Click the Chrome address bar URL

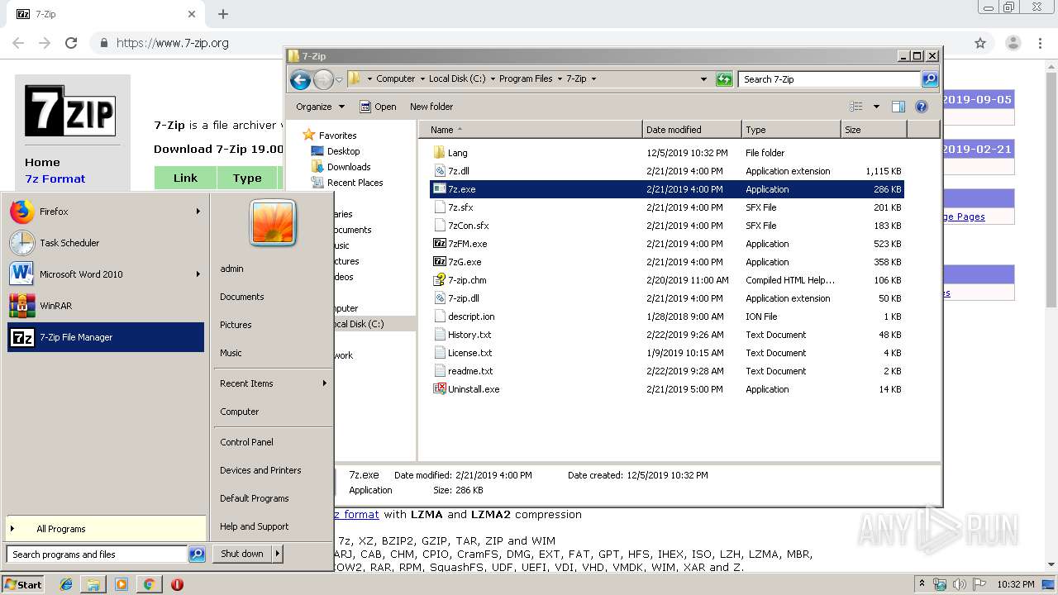[173, 43]
